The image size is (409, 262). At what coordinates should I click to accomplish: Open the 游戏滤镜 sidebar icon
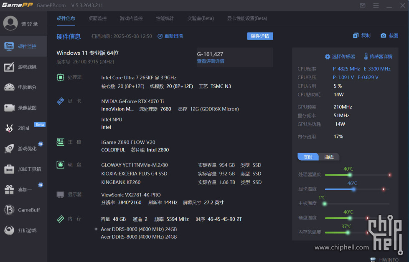[x=9, y=67]
